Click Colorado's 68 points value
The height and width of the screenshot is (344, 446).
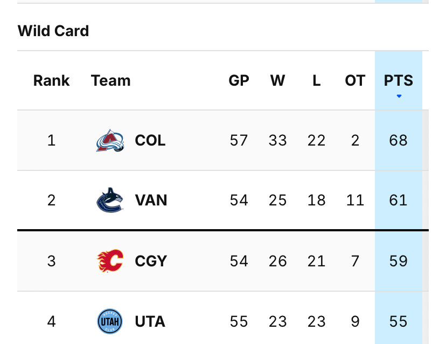click(x=398, y=140)
